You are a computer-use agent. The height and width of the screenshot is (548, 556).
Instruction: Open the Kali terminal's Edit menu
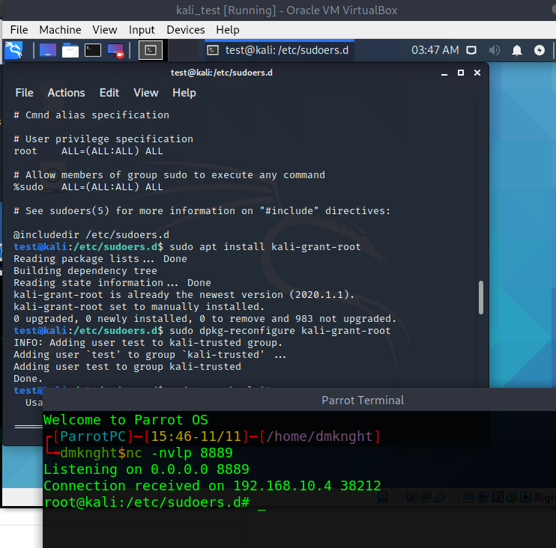pyautogui.click(x=109, y=93)
